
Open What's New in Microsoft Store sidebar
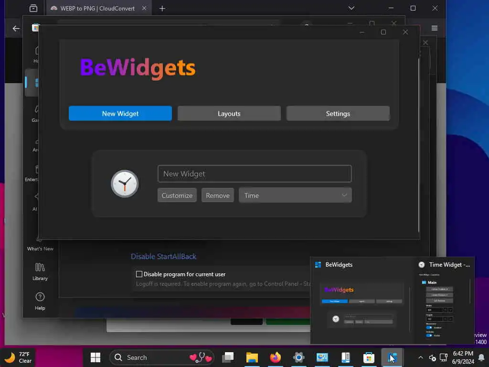tap(40, 244)
